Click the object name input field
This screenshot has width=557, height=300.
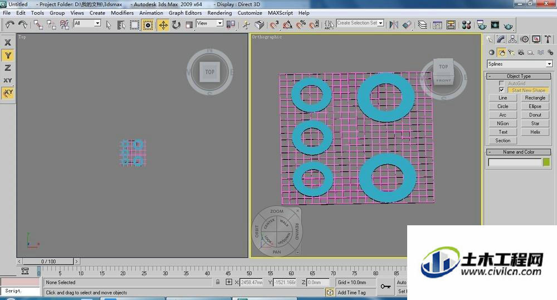click(515, 162)
